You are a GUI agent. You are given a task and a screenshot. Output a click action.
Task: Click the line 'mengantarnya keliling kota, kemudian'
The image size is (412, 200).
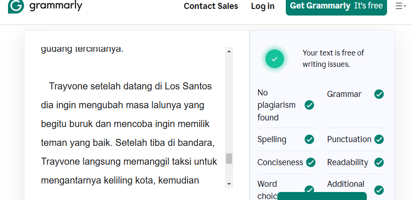click(120, 181)
